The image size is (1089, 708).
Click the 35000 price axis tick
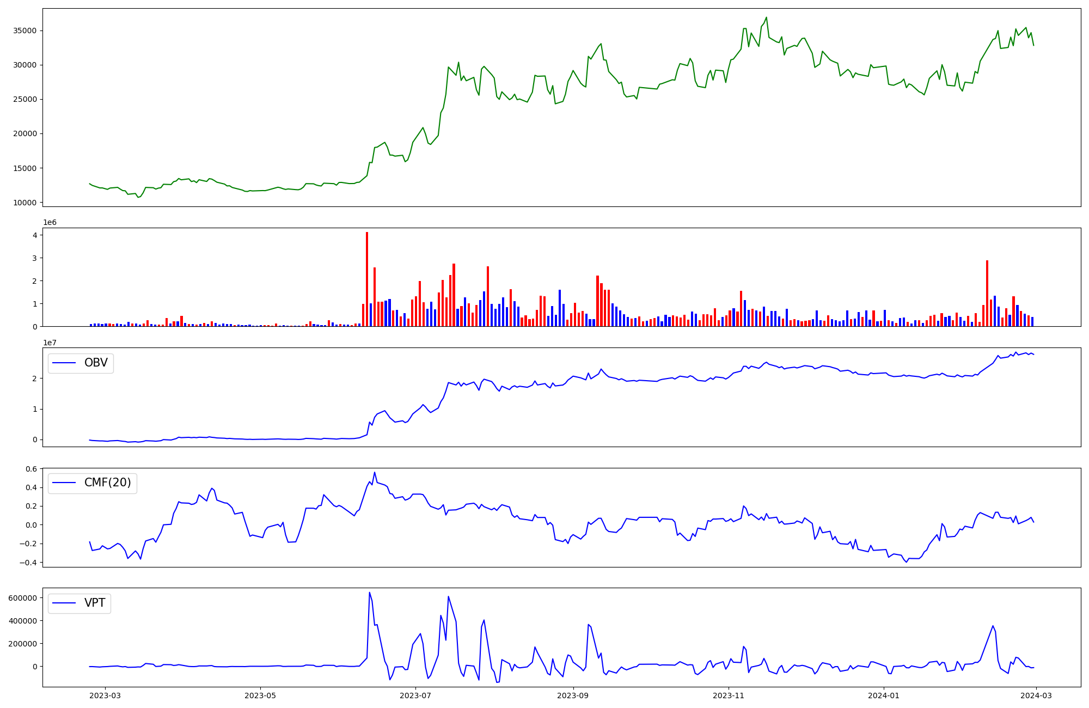(25, 30)
